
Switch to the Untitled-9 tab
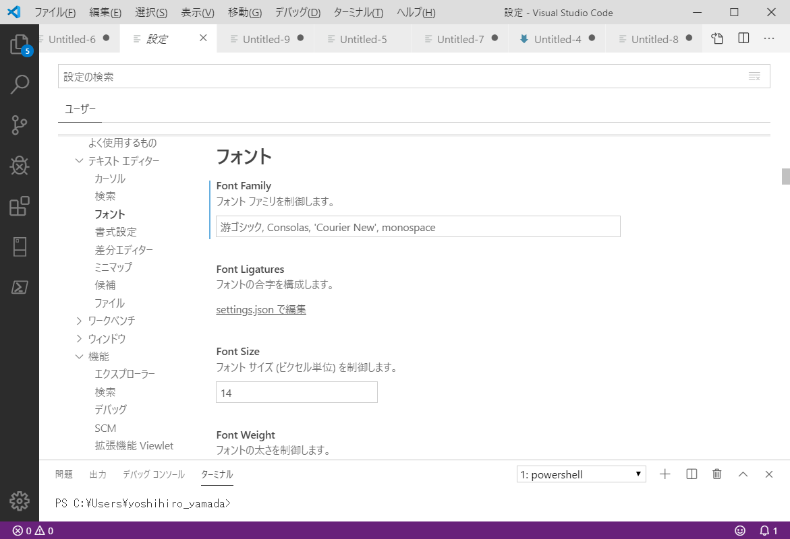pyautogui.click(x=266, y=39)
